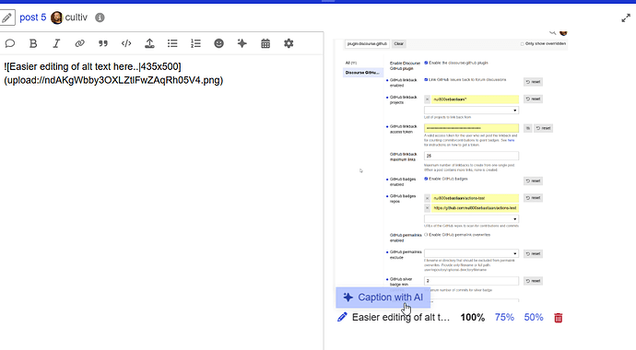Toggle fullscreen composer with expand arrows

[626, 18]
